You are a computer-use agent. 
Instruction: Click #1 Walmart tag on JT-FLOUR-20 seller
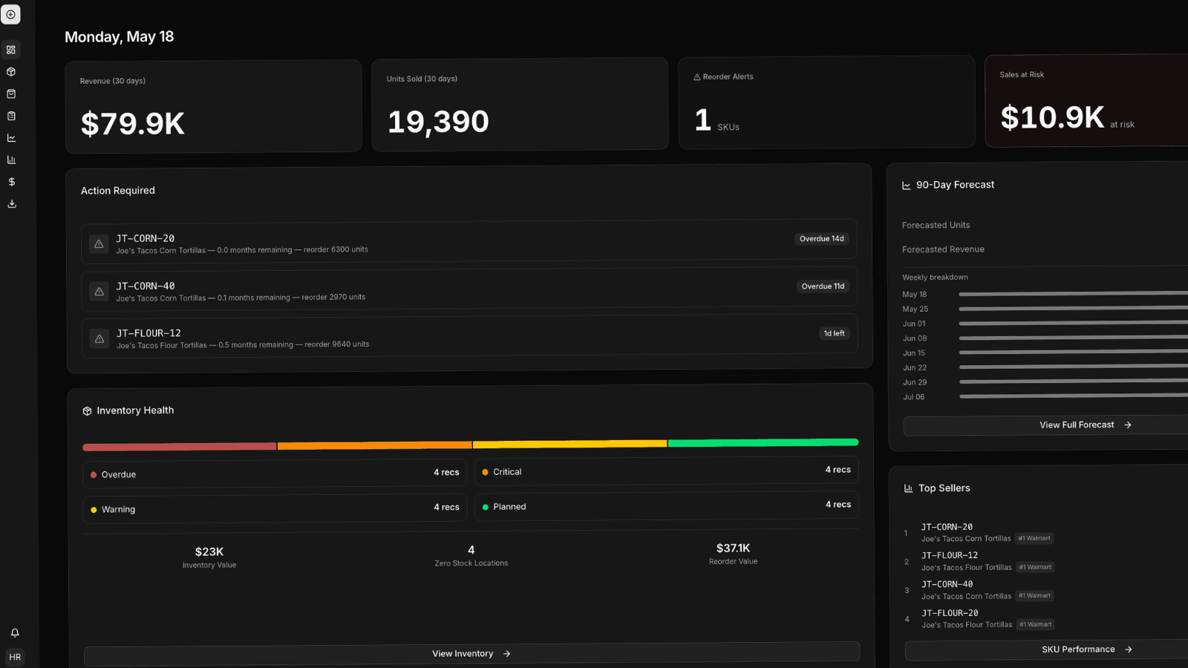(1036, 625)
